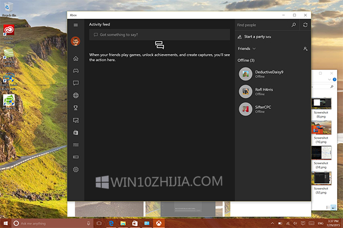The height and width of the screenshot is (228, 343).
Task: Go to Home in Xbox sidebar
Action: [x=76, y=58]
